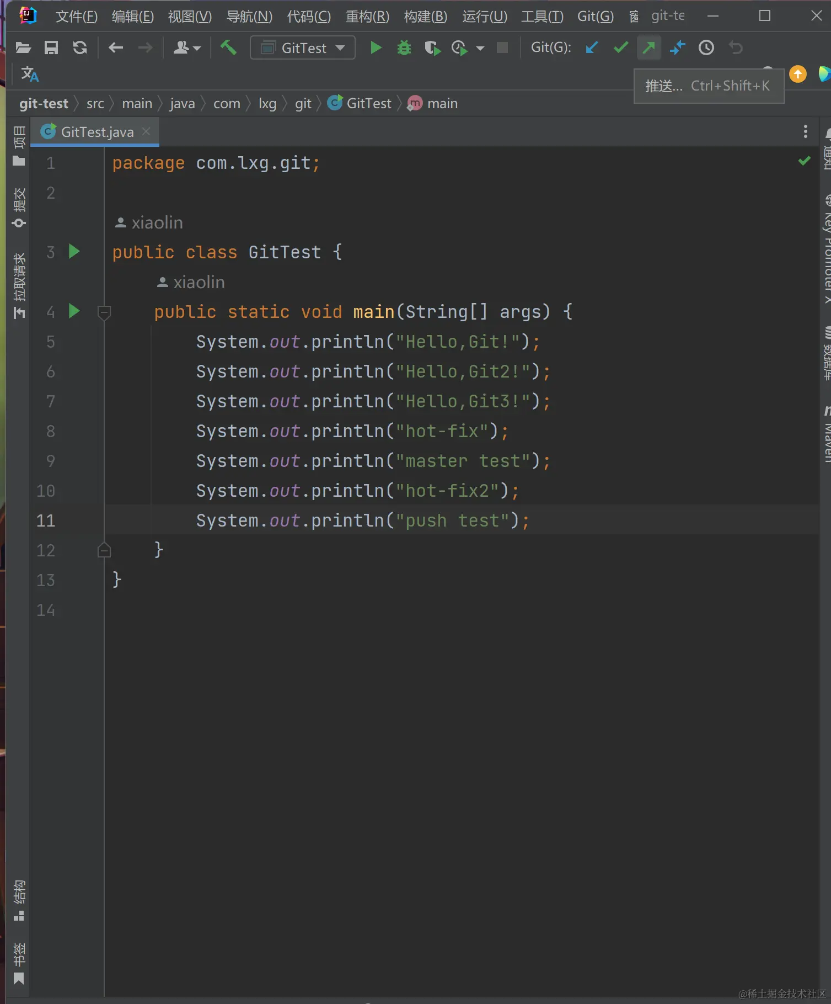This screenshot has height=1004, width=831.
Task: Collapse main method fold marker line 4
Action: tap(104, 312)
